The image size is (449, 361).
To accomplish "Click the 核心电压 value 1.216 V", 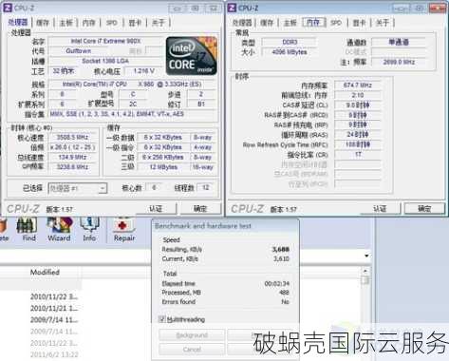I will 144,71.
